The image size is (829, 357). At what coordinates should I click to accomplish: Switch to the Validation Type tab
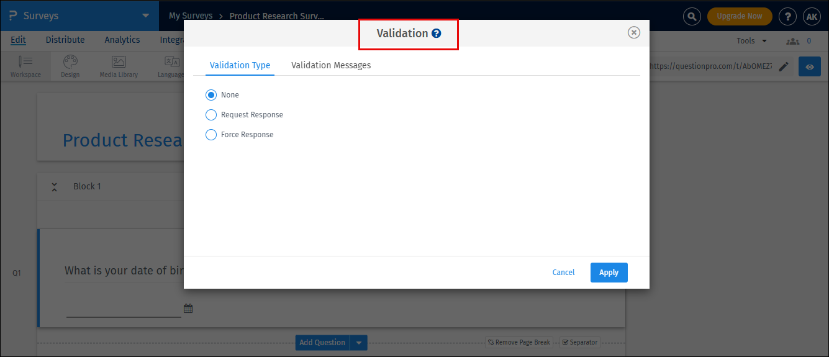coord(240,65)
